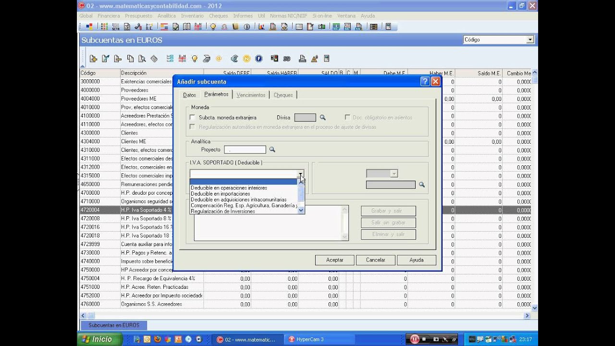Toggle Doc. obligatorio en asientos checkbox
Viewport: 615px width, 346px height.
pos(348,117)
